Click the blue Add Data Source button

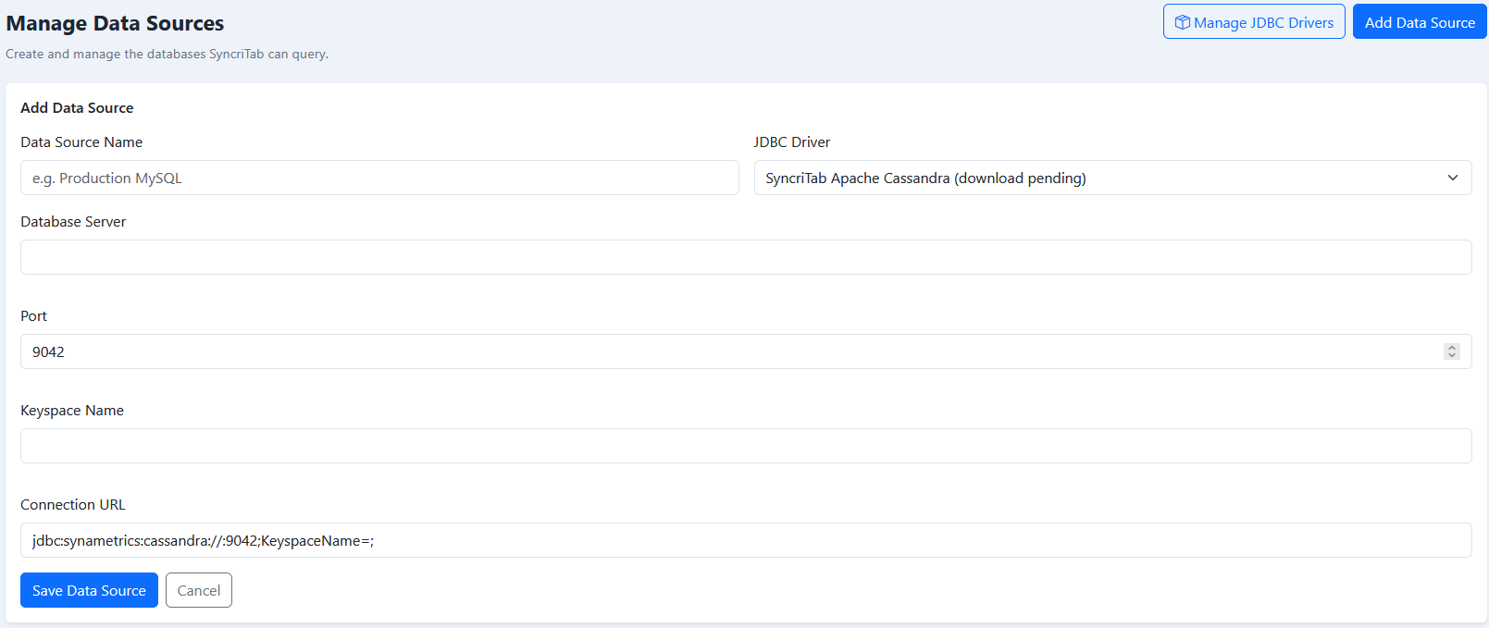pos(1420,22)
